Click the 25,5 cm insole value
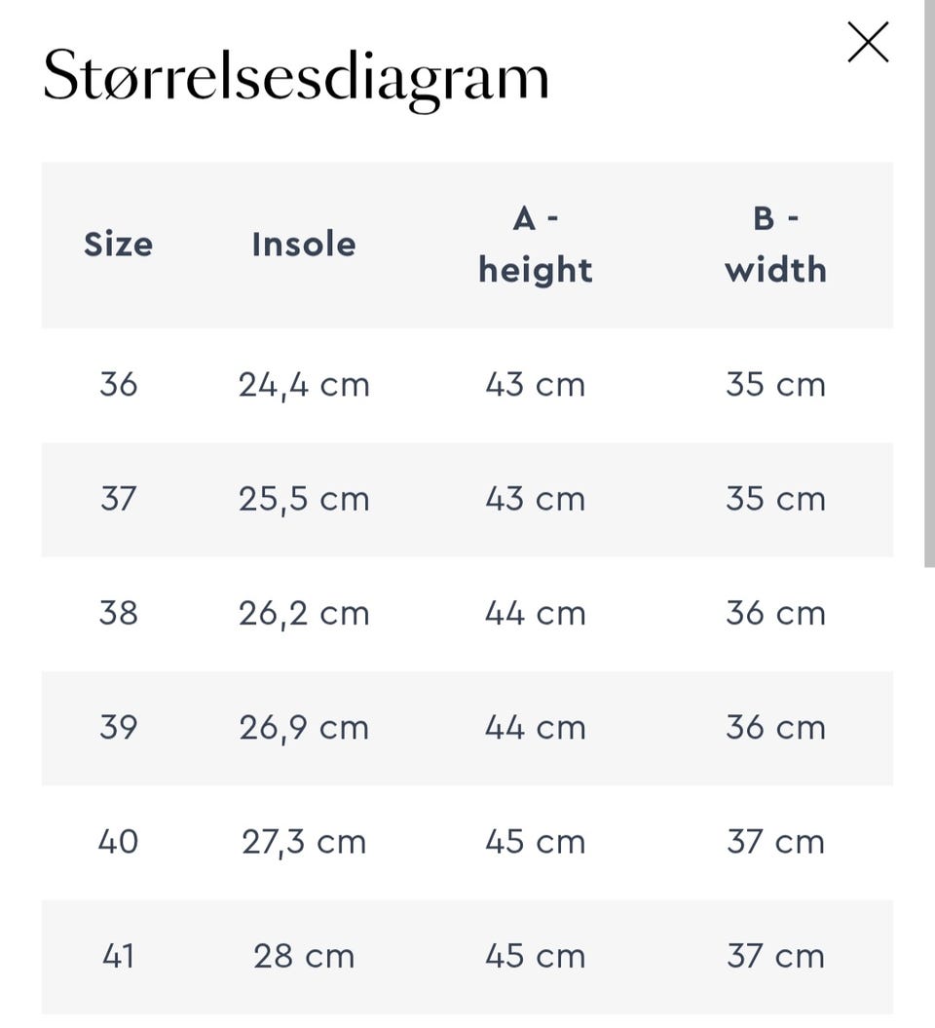 (304, 499)
